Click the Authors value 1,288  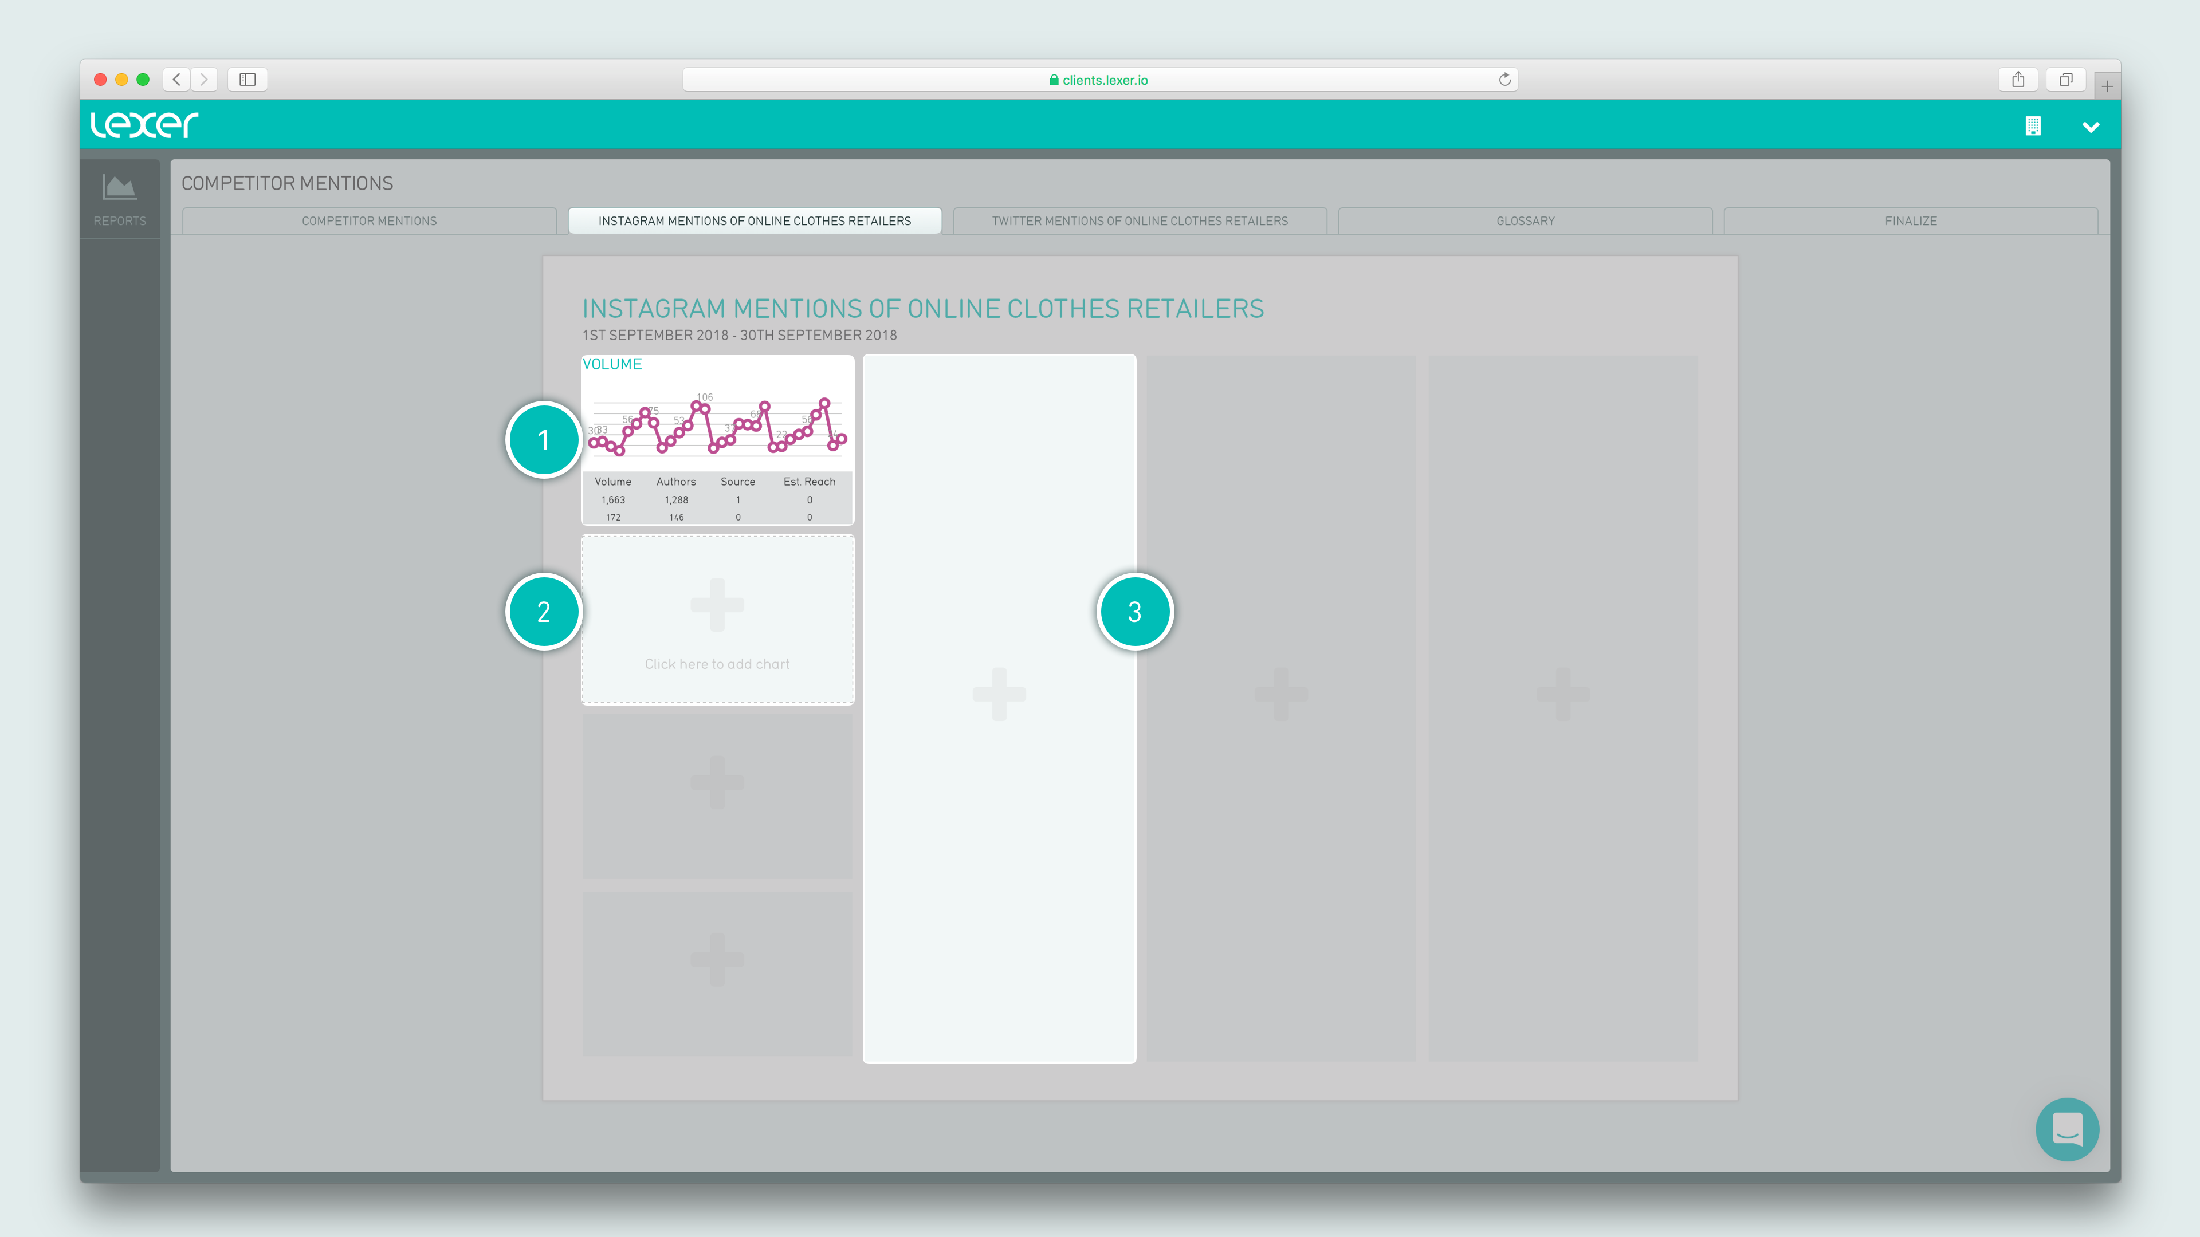pos(677,501)
